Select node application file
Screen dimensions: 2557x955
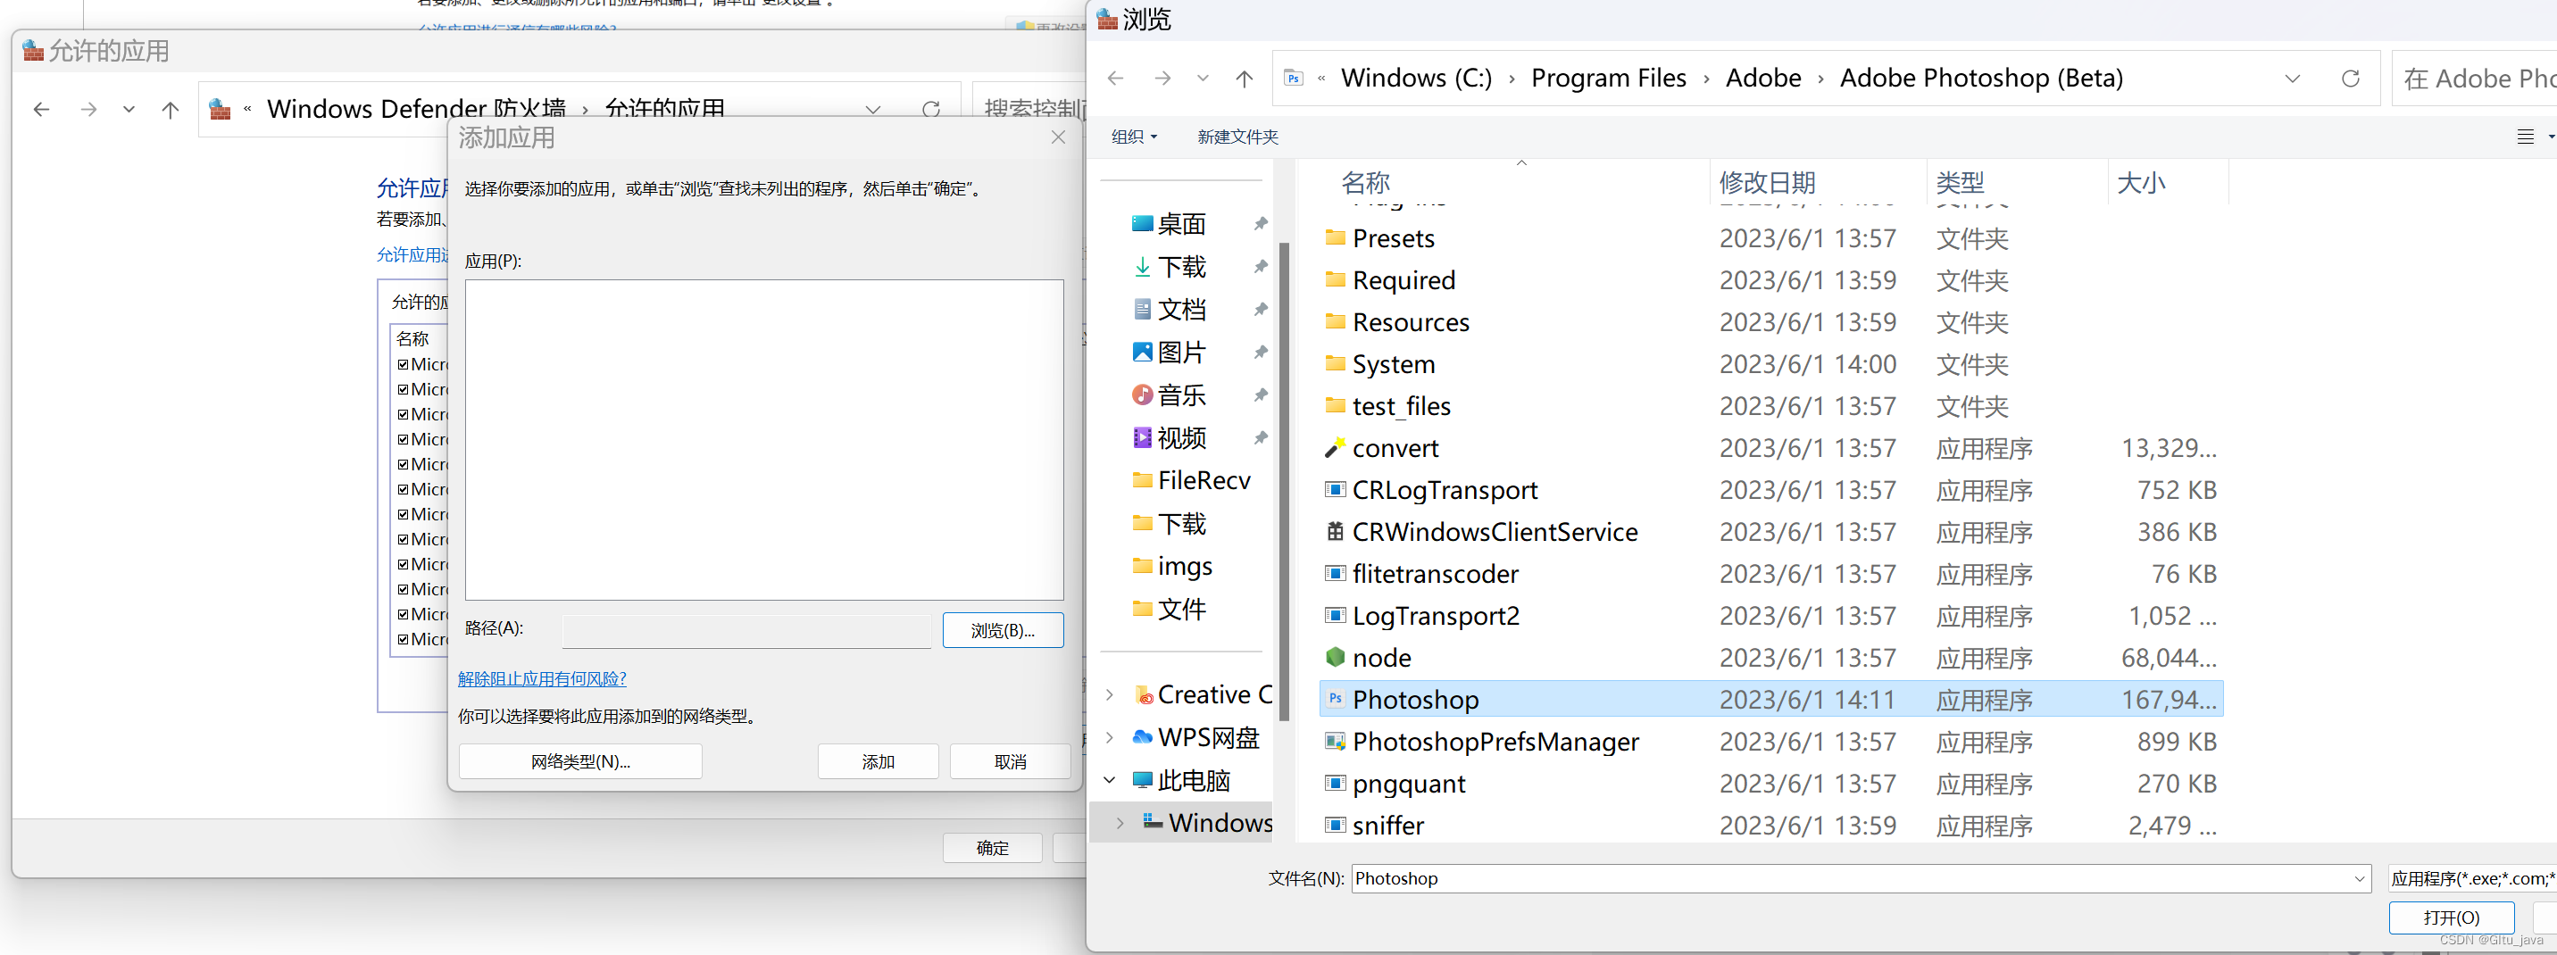pos(1381,657)
